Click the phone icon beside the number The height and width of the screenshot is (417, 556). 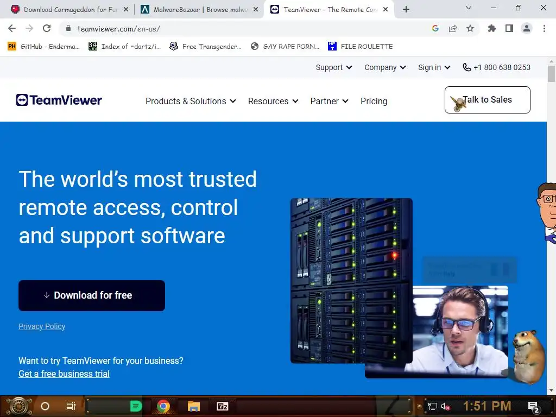(x=467, y=67)
